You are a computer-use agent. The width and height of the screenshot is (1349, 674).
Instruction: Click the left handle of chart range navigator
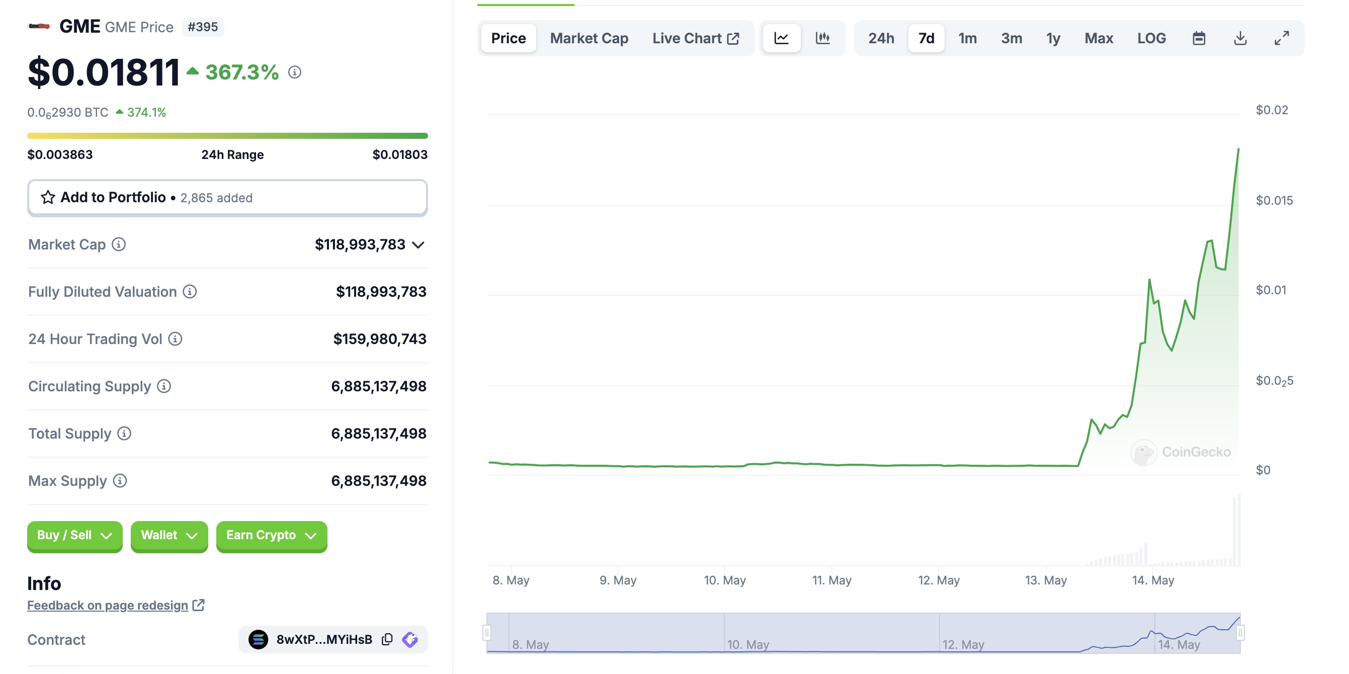pos(486,633)
